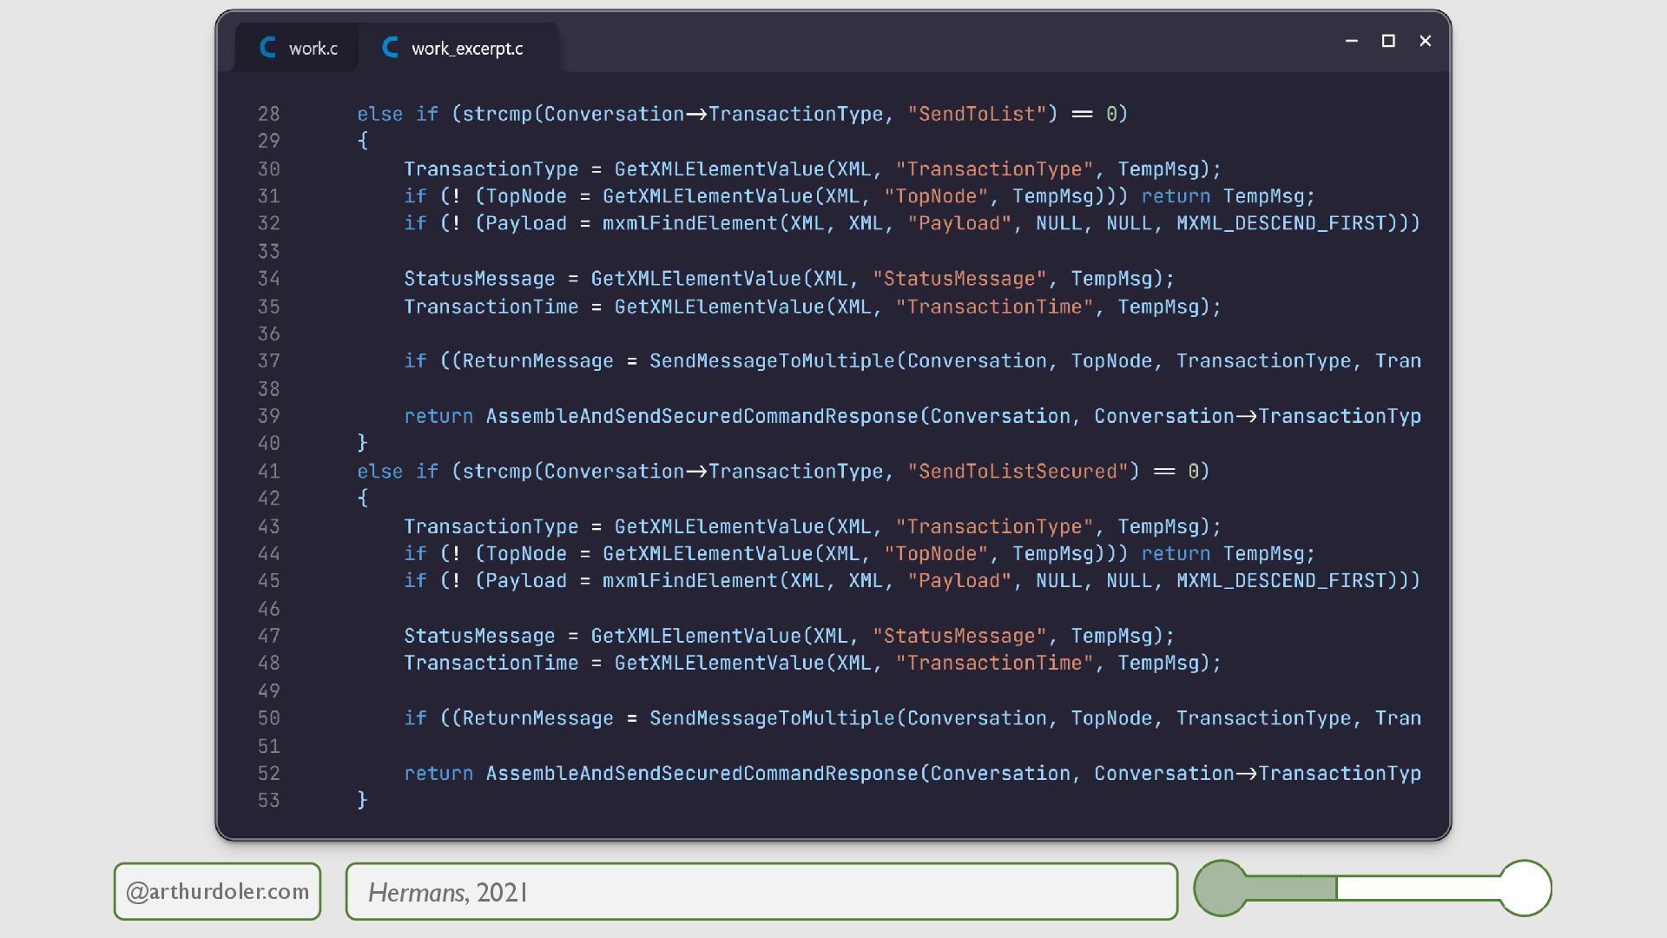The width and height of the screenshot is (1667, 938).
Task: Click the green filled portion of progress bar
Action: click(1292, 888)
